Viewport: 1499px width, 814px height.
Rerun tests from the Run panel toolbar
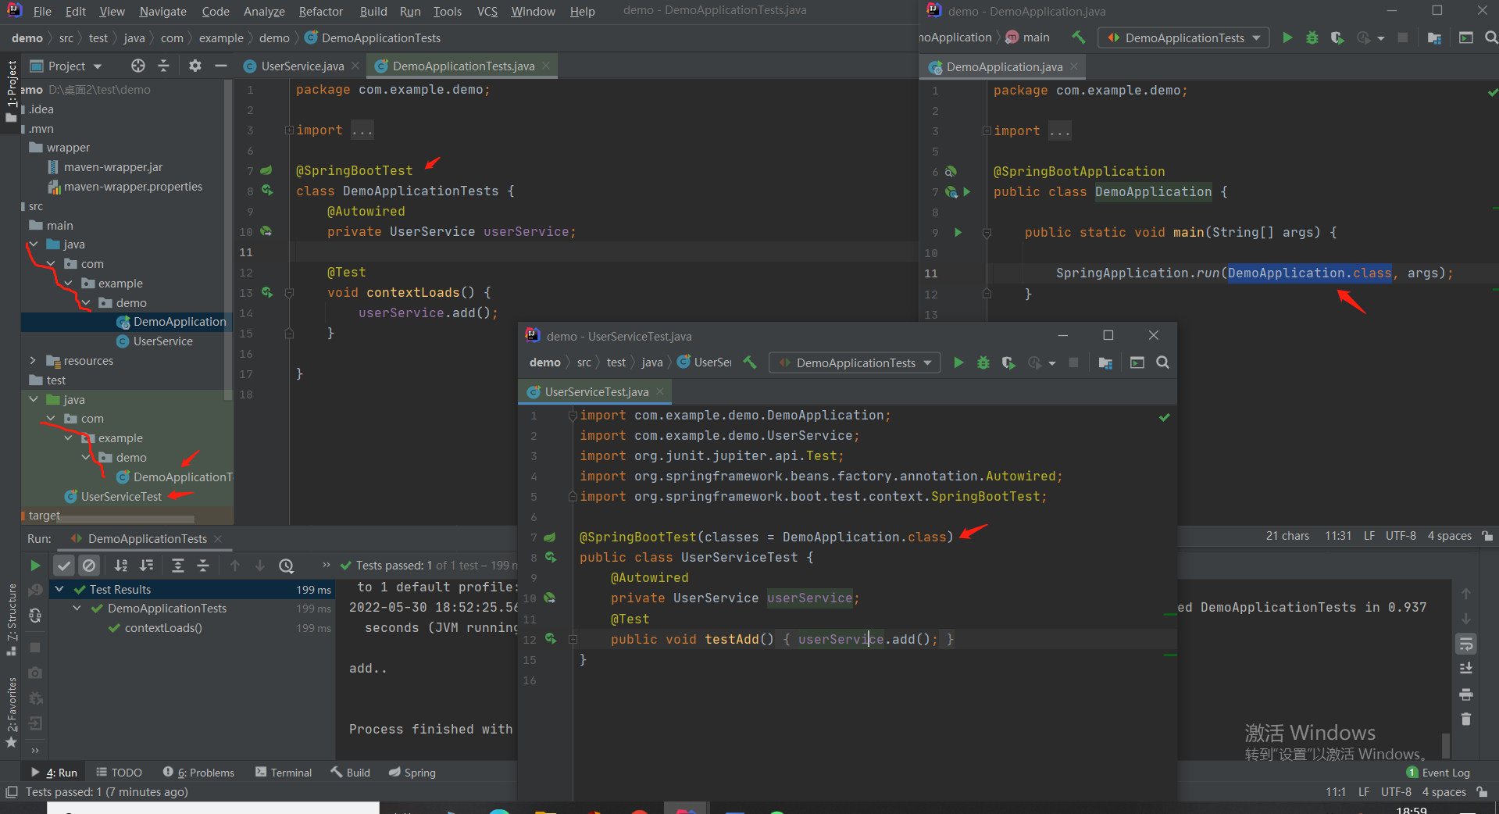click(x=35, y=566)
